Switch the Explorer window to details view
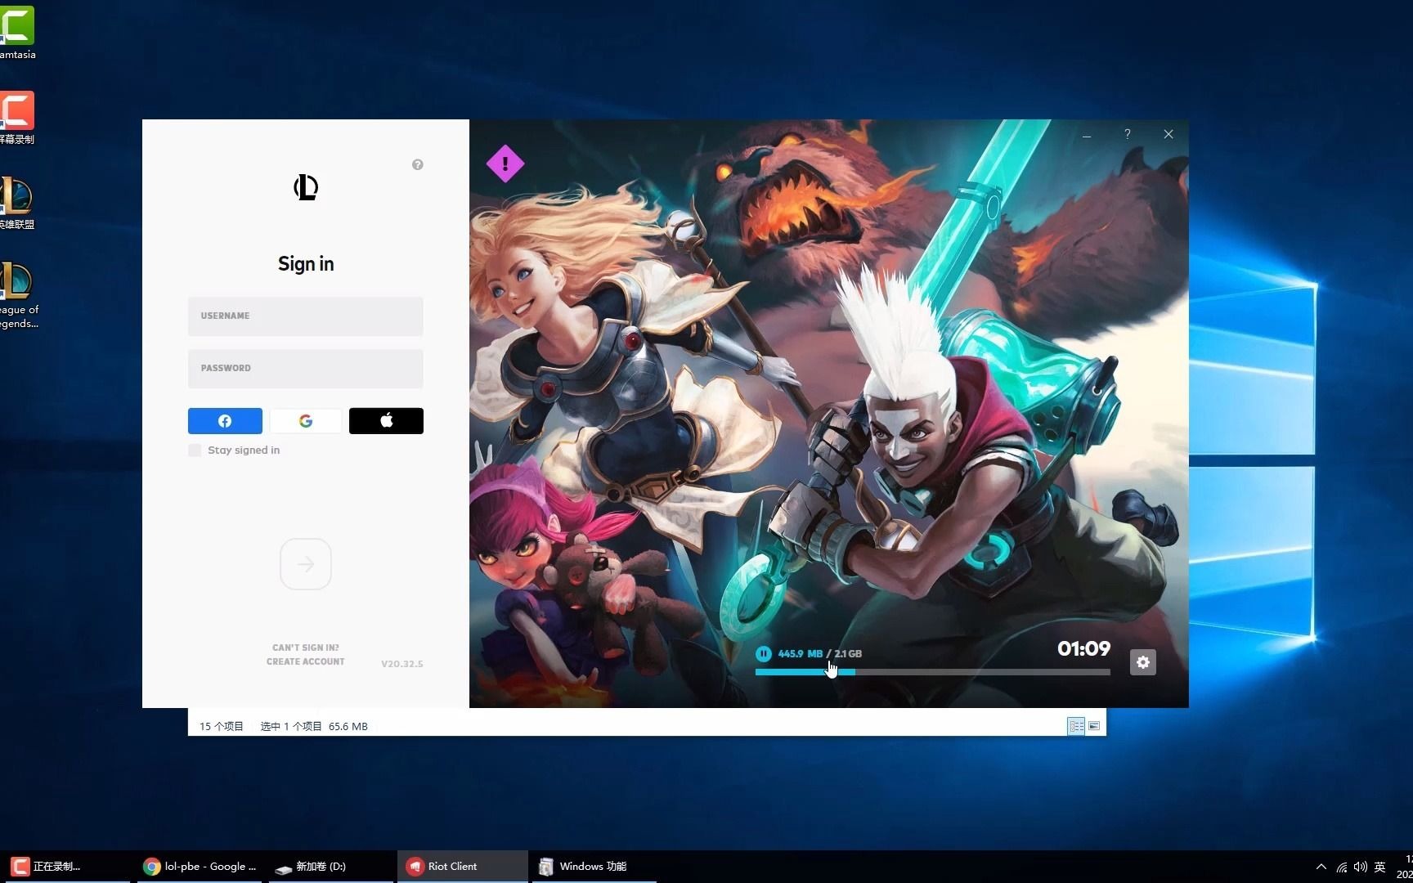 [x=1076, y=726]
